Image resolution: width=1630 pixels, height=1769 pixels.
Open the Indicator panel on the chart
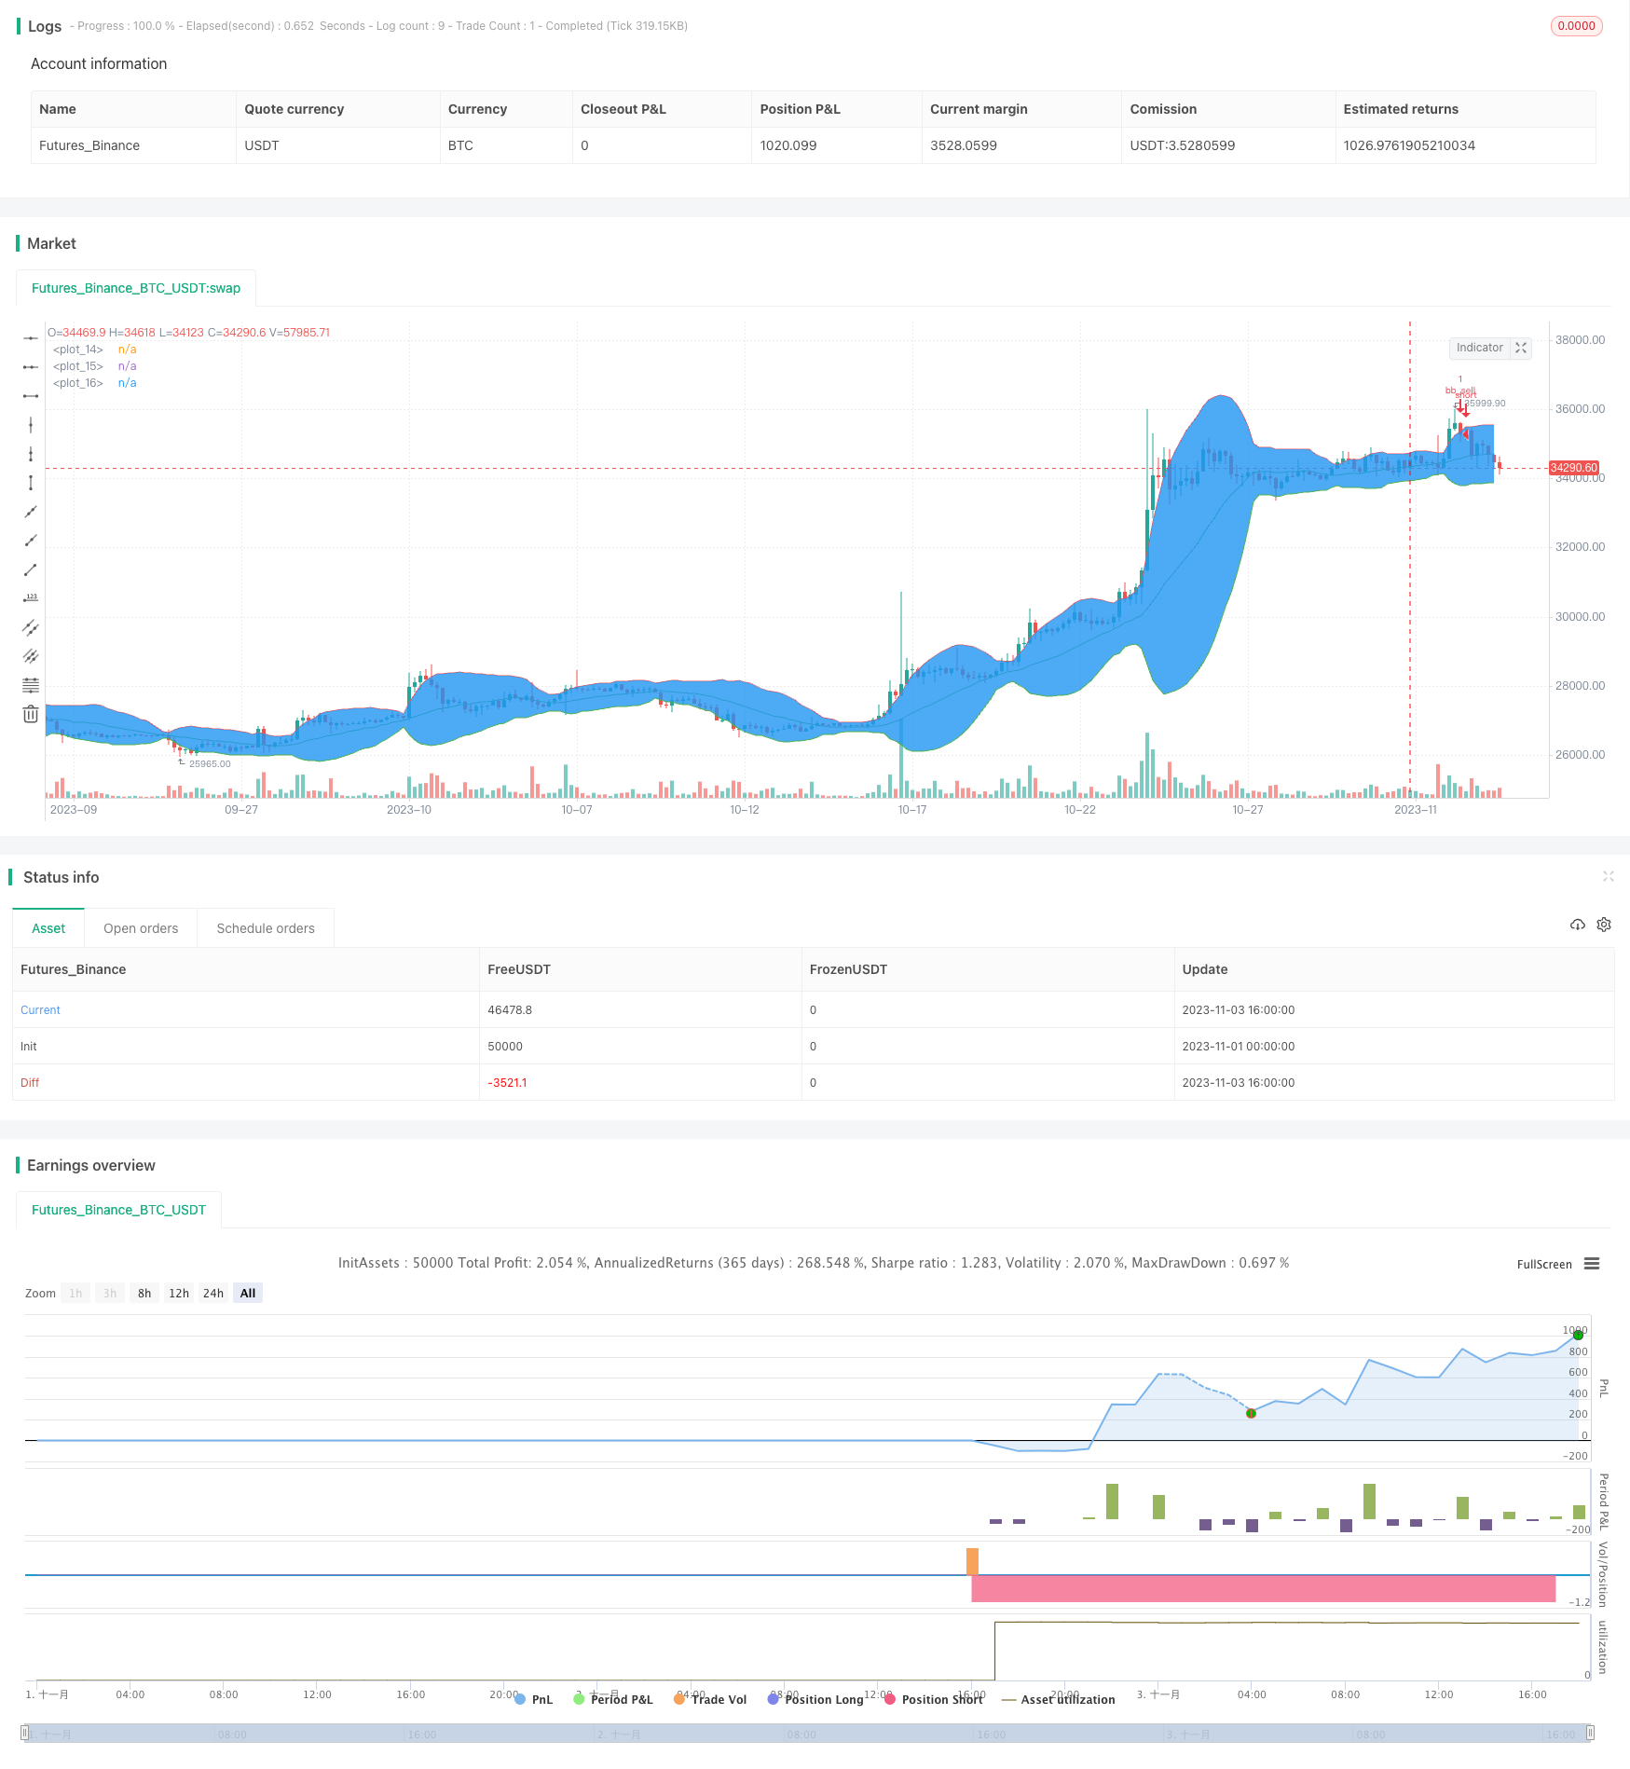click(x=1479, y=348)
